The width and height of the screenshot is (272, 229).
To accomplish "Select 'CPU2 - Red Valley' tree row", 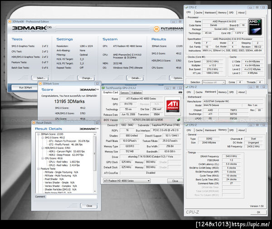I will point(64,165).
